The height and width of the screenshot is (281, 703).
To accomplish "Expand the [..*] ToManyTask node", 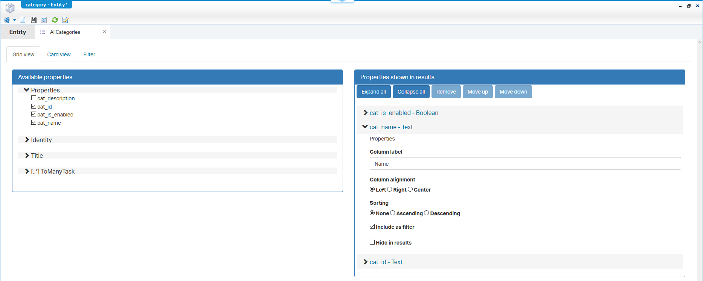I will 27,171.
